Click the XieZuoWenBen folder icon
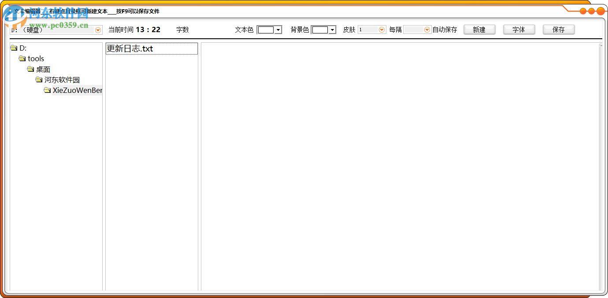The height and width of the screenshot is (298, 608). click(47, 90)
